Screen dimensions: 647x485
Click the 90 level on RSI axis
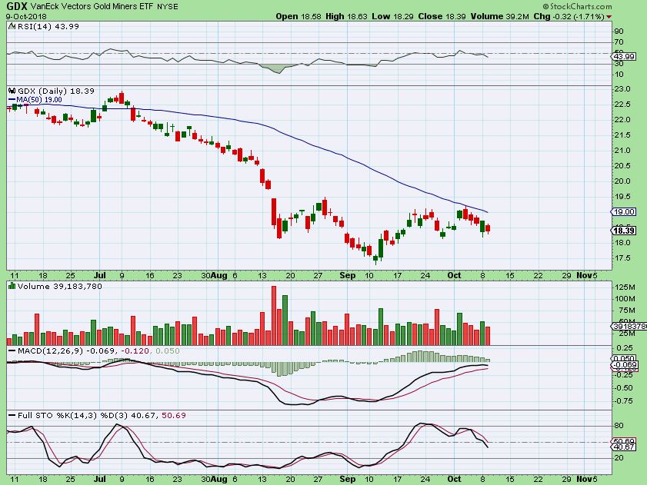pos(619,32)
